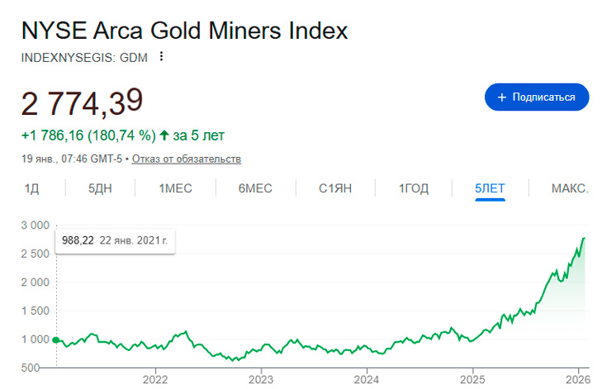Click the plus icon on subscribe button
The image size is (602, 389).
[x=501, y=97]
